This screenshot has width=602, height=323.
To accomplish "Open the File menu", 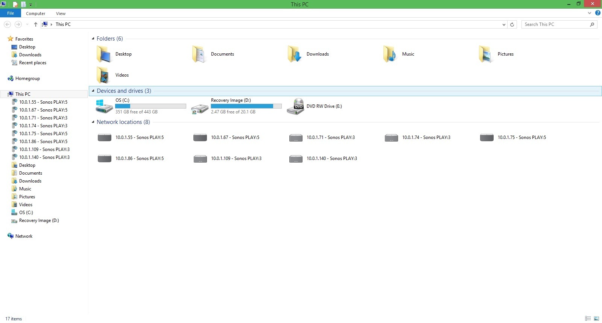I will pyautogui.click(x=11, y=13).
